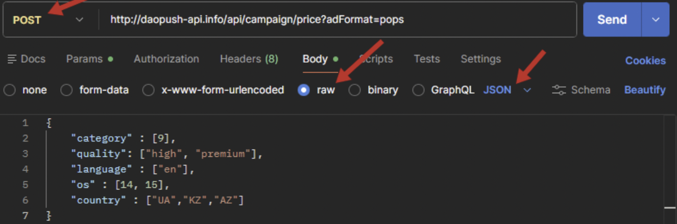The width and height of the screenshot is (677, 224).
Task: Go to the Settings tab
Action: point(480,59)
